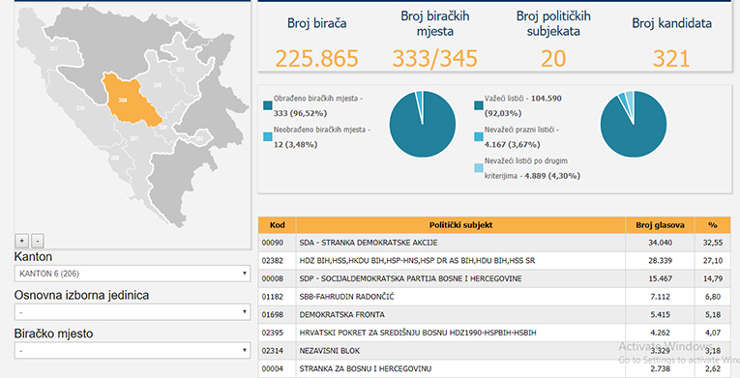Click percentage value 5,18
Viewport: 740px width, 378px height.
pyautogui.click(x=713, y=314)
